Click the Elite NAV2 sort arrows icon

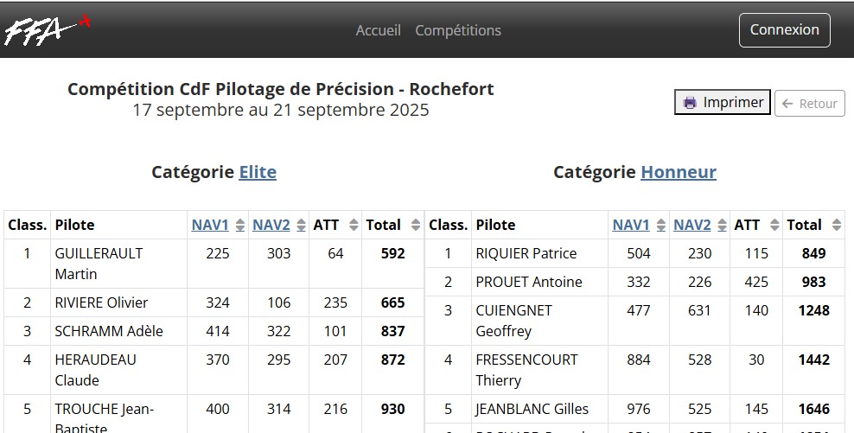301,226
